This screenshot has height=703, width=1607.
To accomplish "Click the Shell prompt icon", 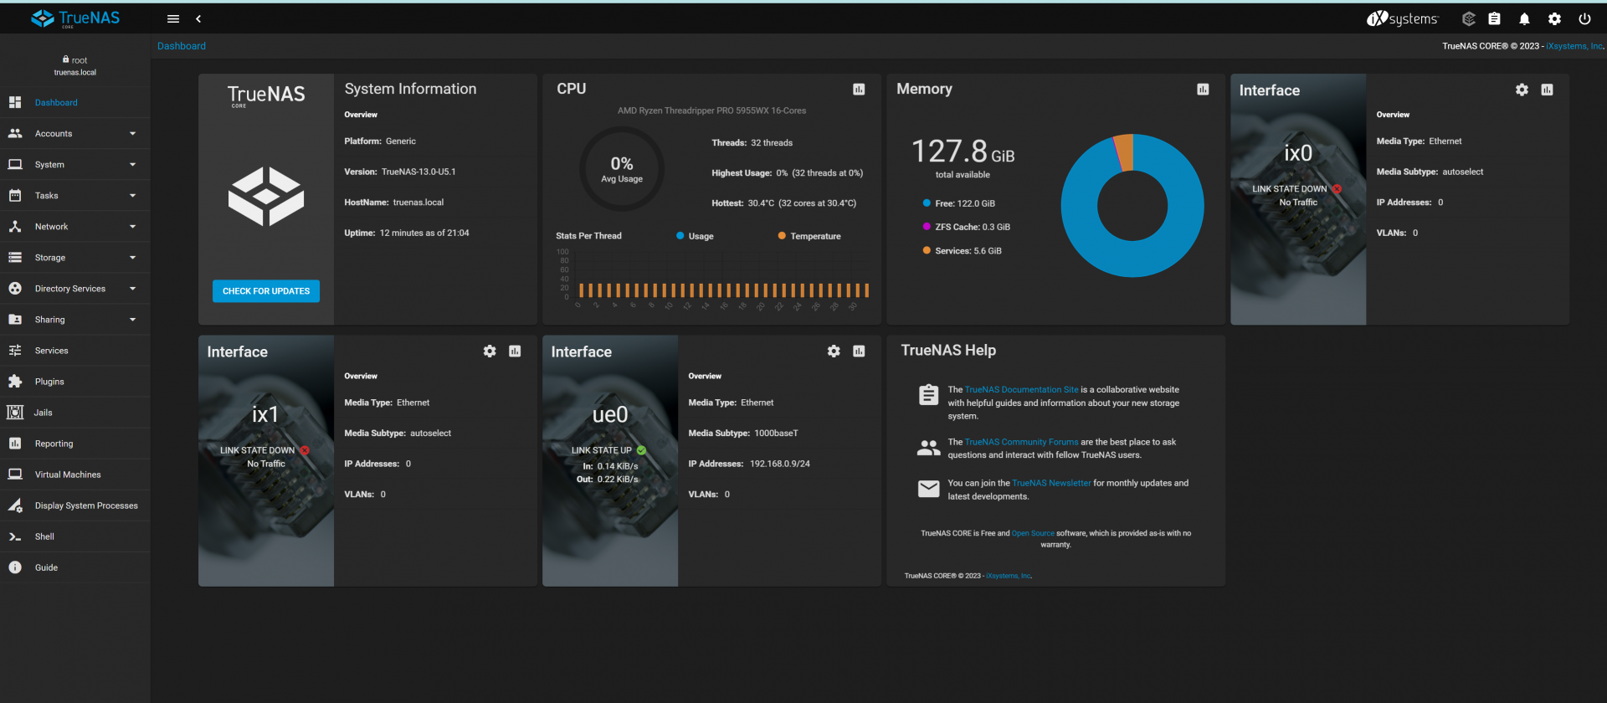I will 15,536.
